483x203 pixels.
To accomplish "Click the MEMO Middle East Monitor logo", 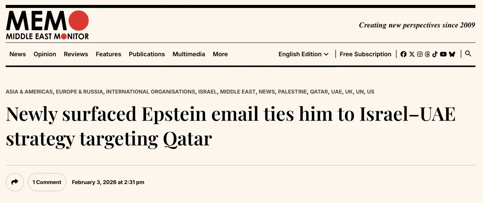I will [x=47, y=25].
